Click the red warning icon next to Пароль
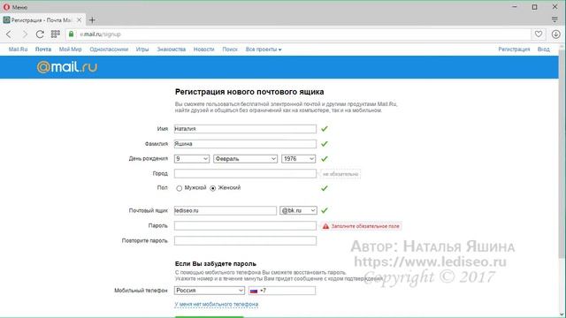The image size is (566, 318). coord(325,226)
